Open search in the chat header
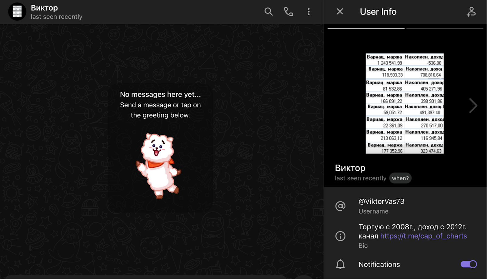 268,12
